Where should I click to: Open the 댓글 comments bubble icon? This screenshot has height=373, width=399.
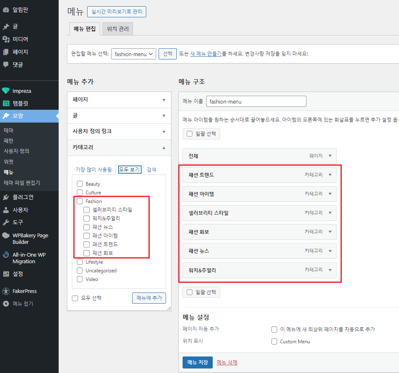click(6, 65)
